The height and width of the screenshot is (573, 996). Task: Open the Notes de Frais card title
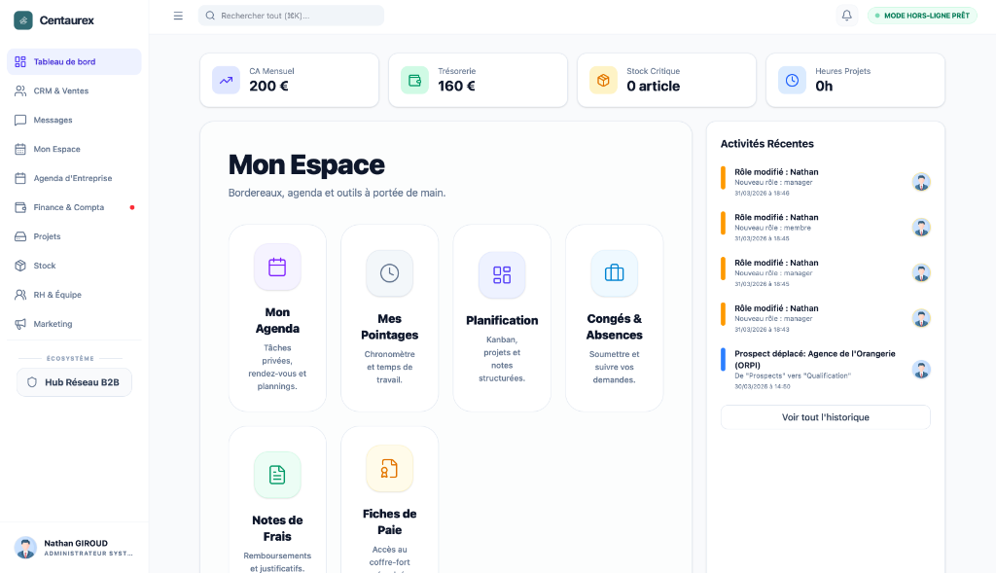coord(277,528)
